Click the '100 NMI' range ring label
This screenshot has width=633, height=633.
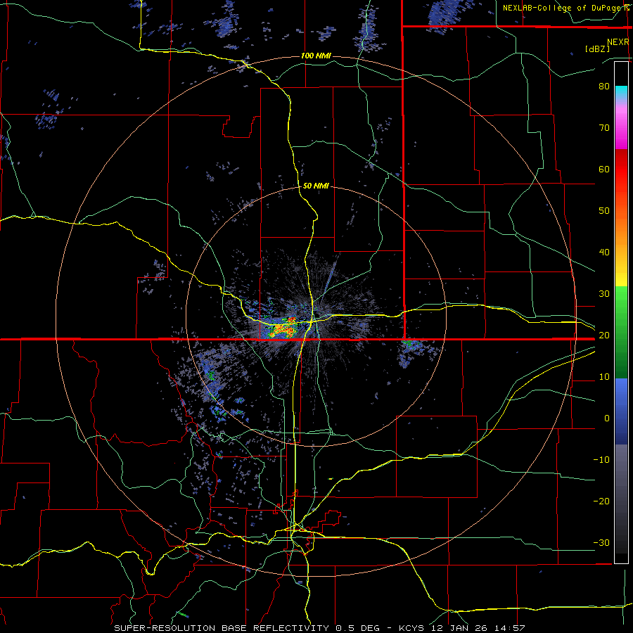(316, 56)
